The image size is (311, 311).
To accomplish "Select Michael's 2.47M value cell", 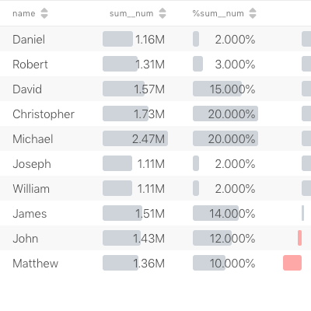I will click(x=135, y=138).
